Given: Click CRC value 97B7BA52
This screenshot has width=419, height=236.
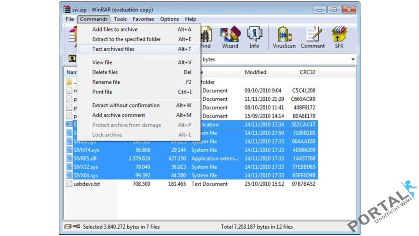Looking at the screenshot, I should 304,184.
